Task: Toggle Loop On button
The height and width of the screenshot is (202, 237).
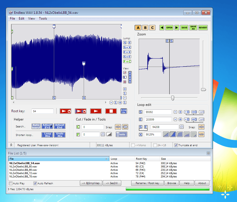Action: tap(124, 111)
